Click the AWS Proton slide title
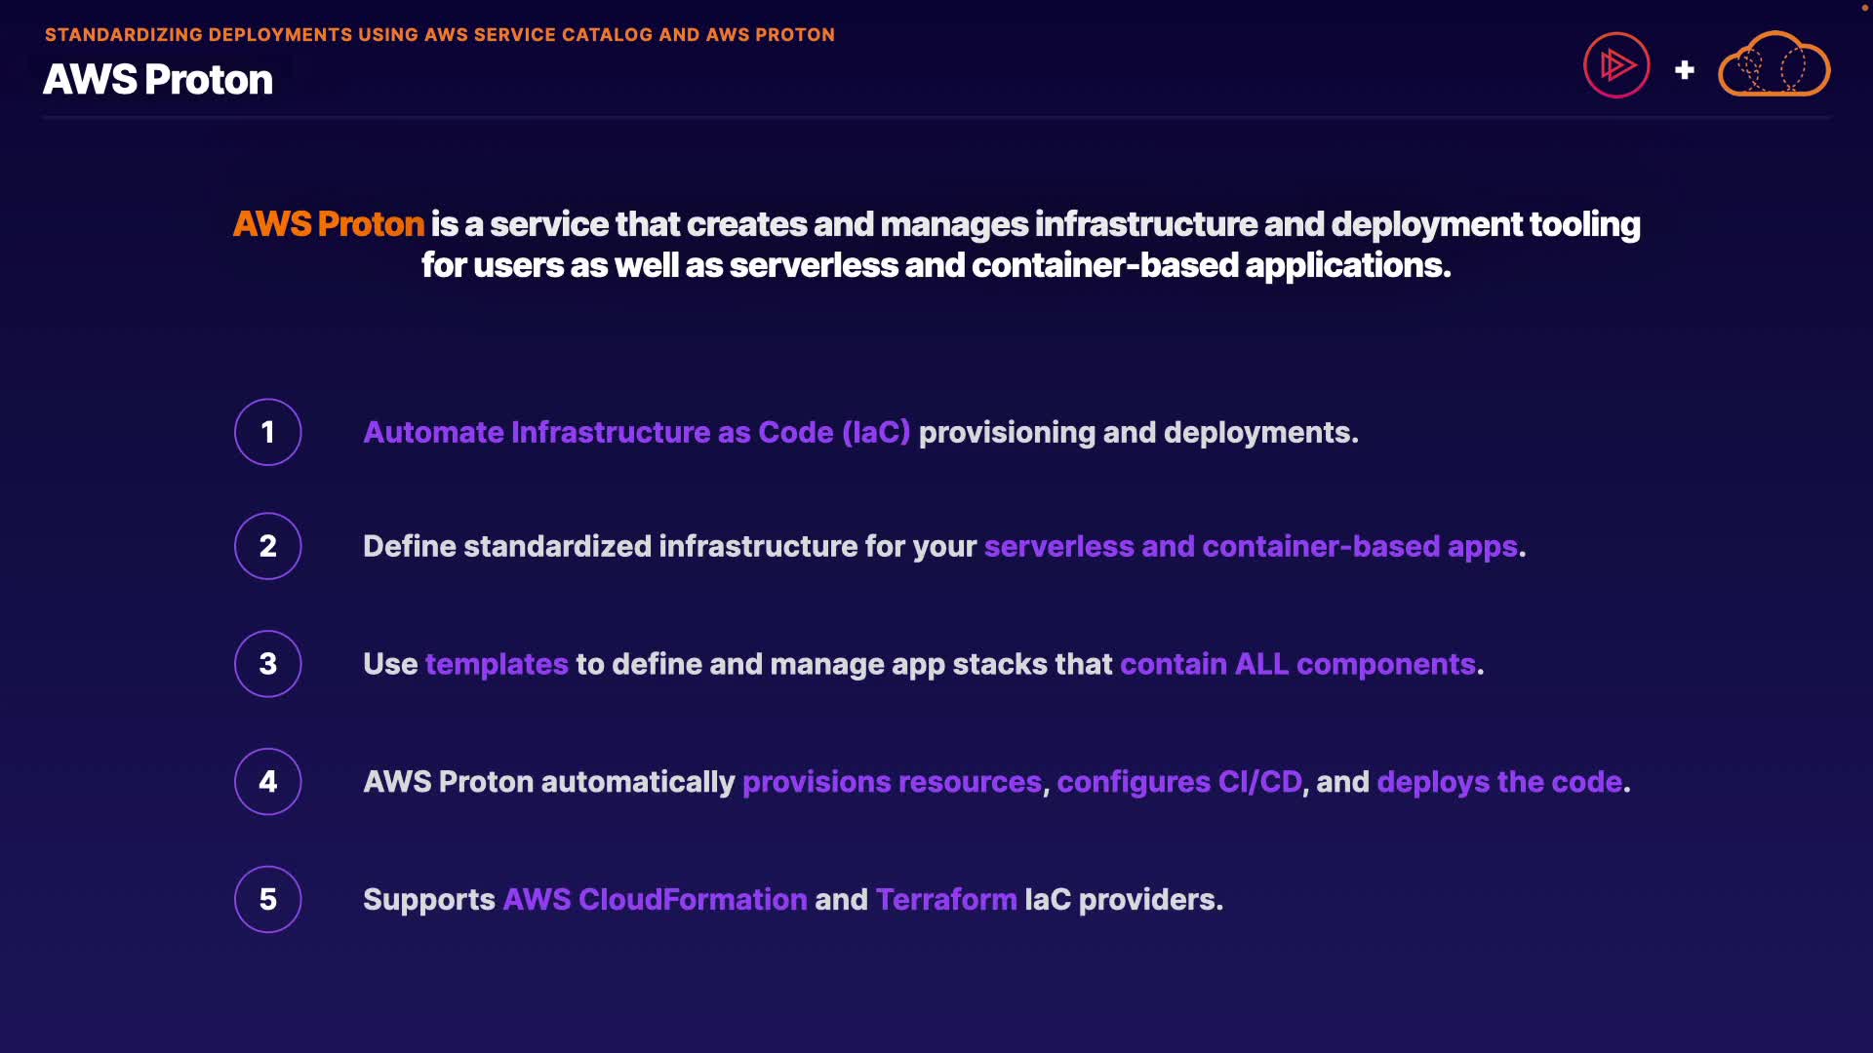The image size is (1873, 1053). [158, 80]
